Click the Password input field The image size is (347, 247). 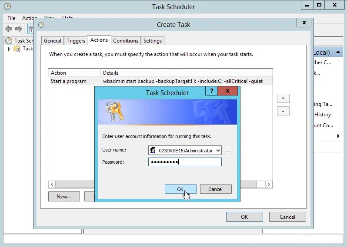[x=185, y=162]
